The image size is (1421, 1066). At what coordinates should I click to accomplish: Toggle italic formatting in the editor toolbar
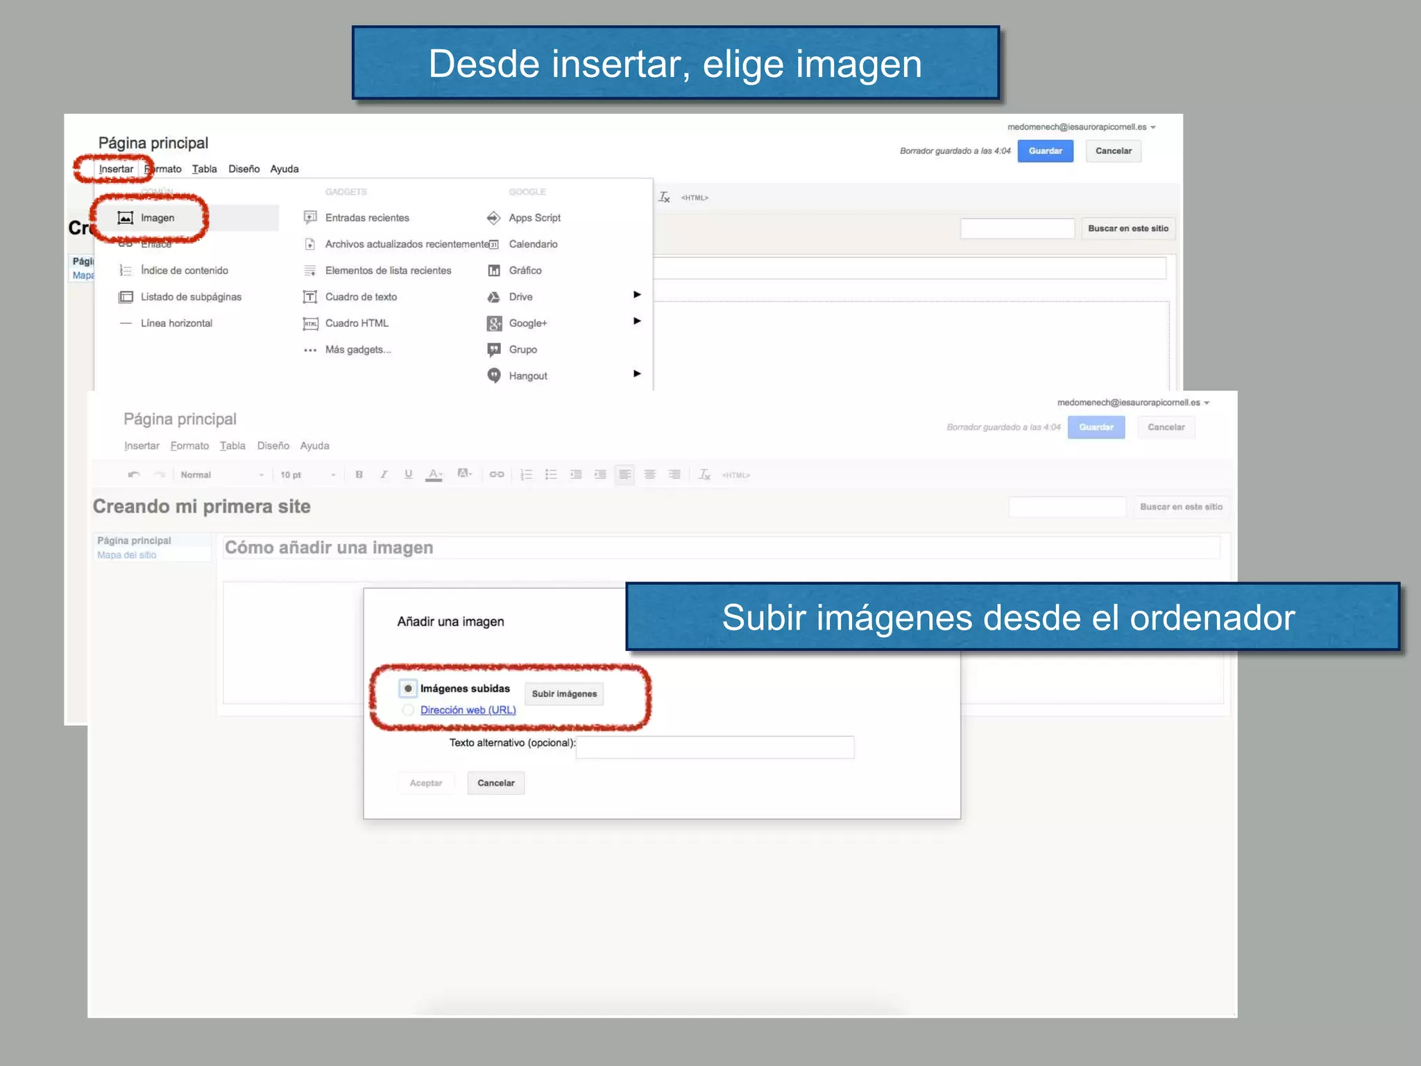[x=384, y=475]
